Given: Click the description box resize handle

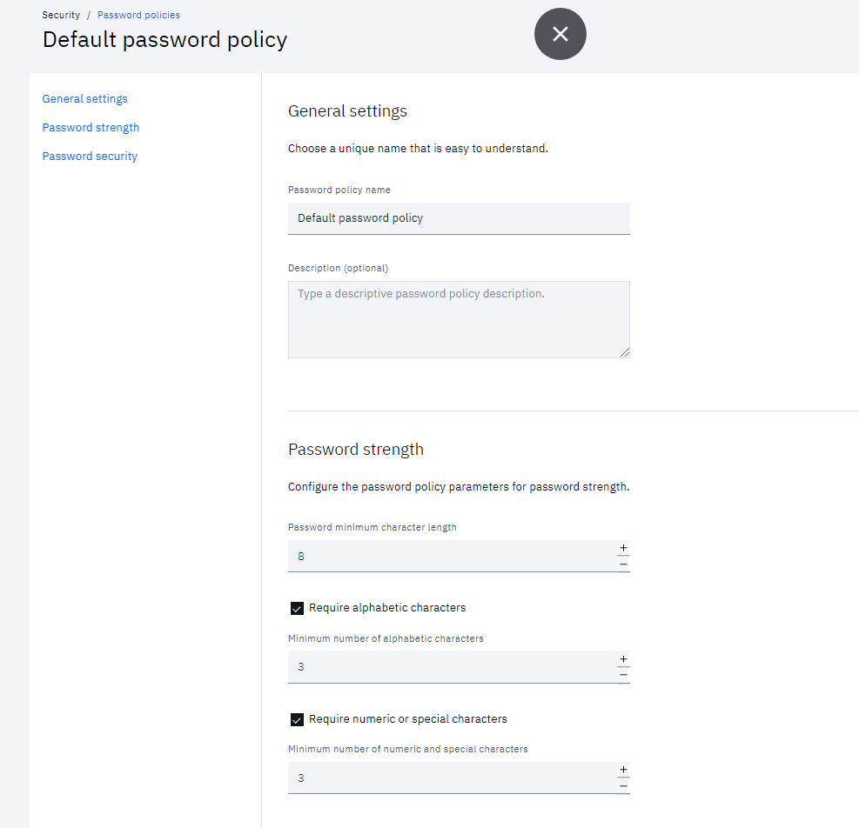Looking at the screenshot, I should click(625, 352).
